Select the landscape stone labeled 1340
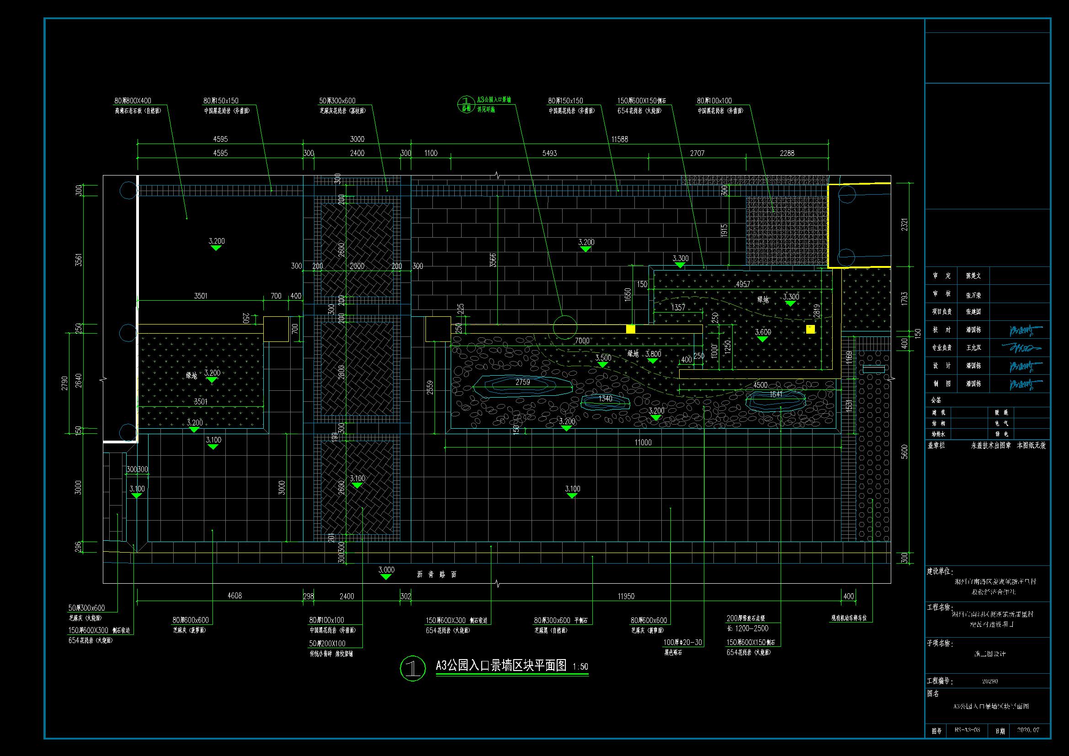 coord(605,401)
